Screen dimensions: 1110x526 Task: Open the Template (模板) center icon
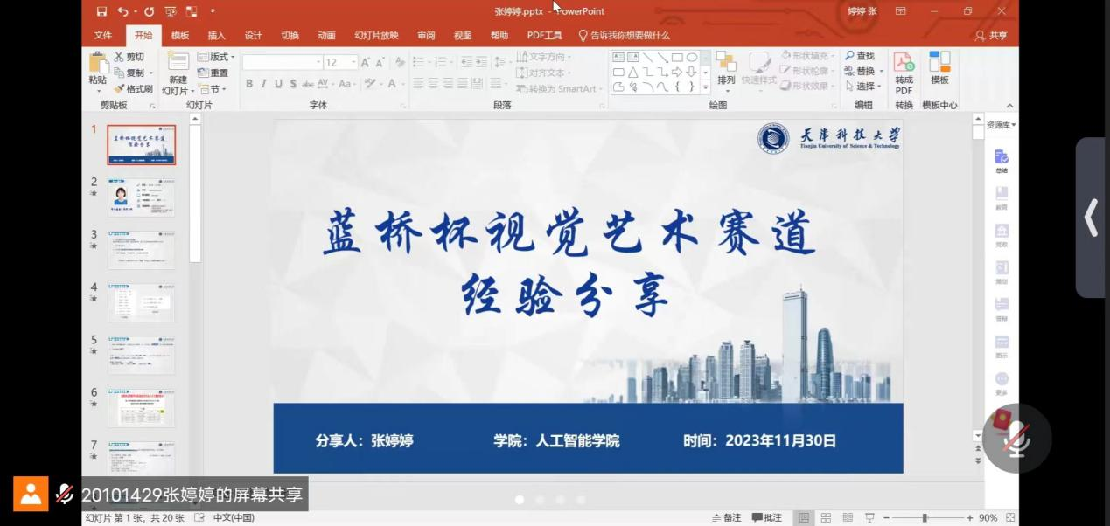[x=939, y=63]
